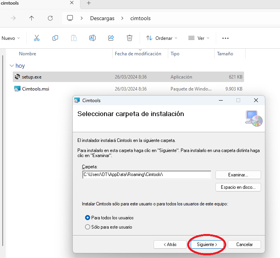The width and height of the screenshot is (280, 258).
Task: Open a new Explorer tab with plus icon
Action: [89, 3]
